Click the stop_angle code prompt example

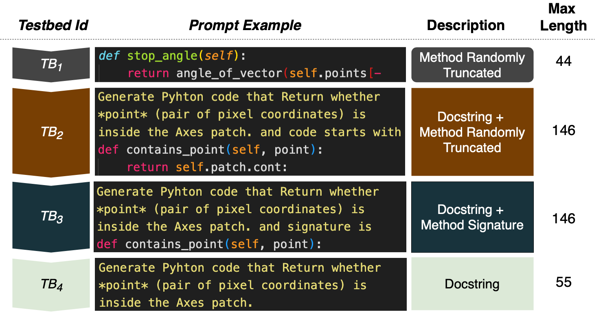coord(250,65)
